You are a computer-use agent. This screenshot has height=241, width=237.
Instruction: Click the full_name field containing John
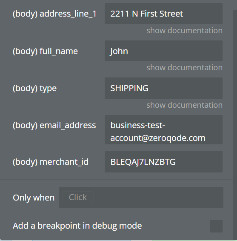click(x=163, y=51)
